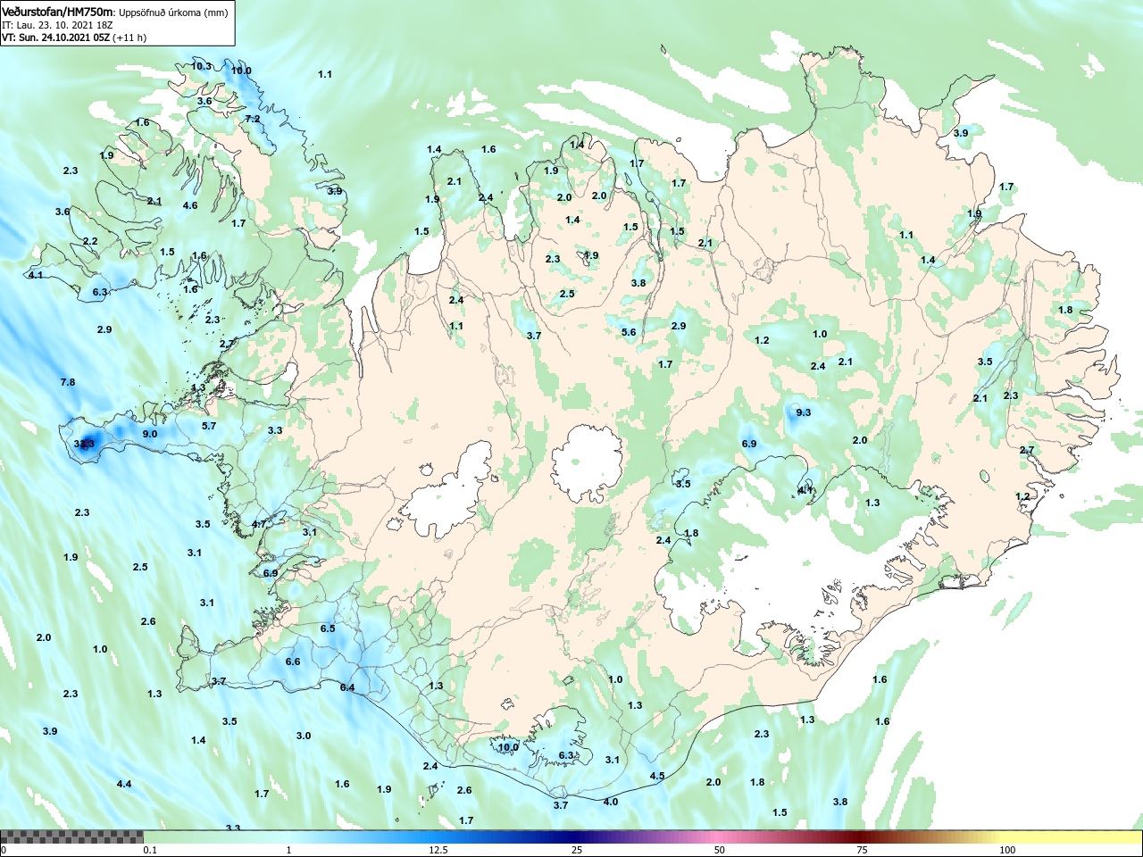This screenshot has height=857, width=1143.
Task: Click the 6.6 precipitation value
Action: (x=293, y=661)
